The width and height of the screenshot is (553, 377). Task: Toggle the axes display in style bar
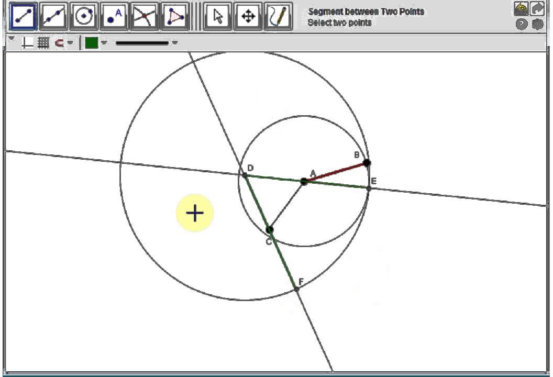[x=27, y=42]
